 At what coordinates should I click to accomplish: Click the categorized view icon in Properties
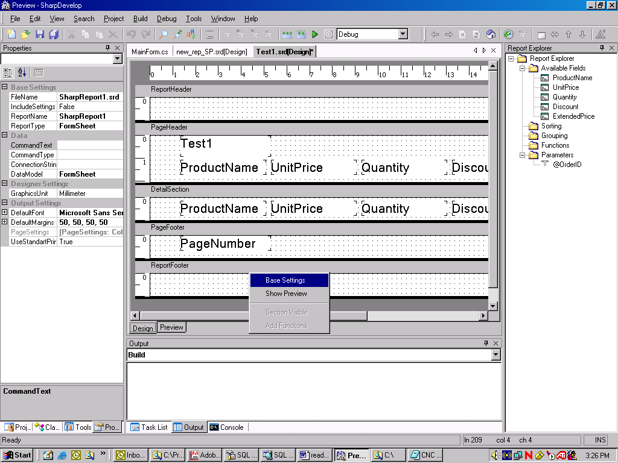(x=8, y=72)
